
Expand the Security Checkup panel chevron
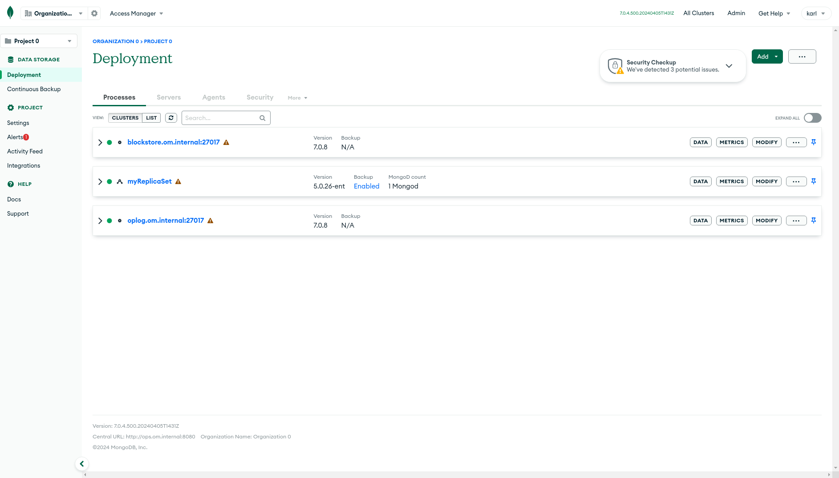(x=729, y=66)
